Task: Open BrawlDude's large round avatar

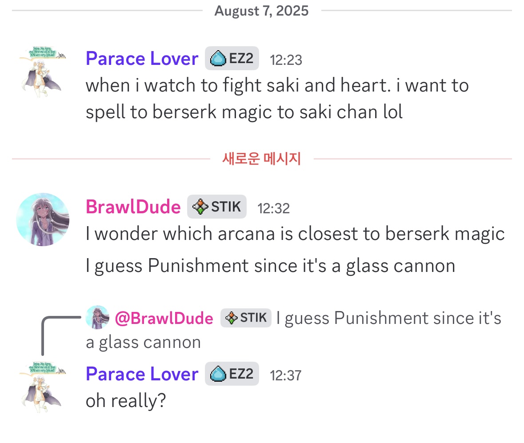Action: point(43,219)
